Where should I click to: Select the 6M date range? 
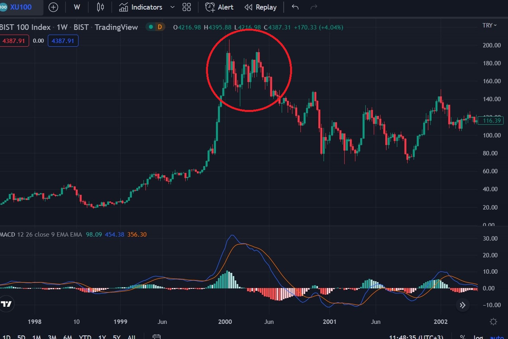(x=67, y=337)
